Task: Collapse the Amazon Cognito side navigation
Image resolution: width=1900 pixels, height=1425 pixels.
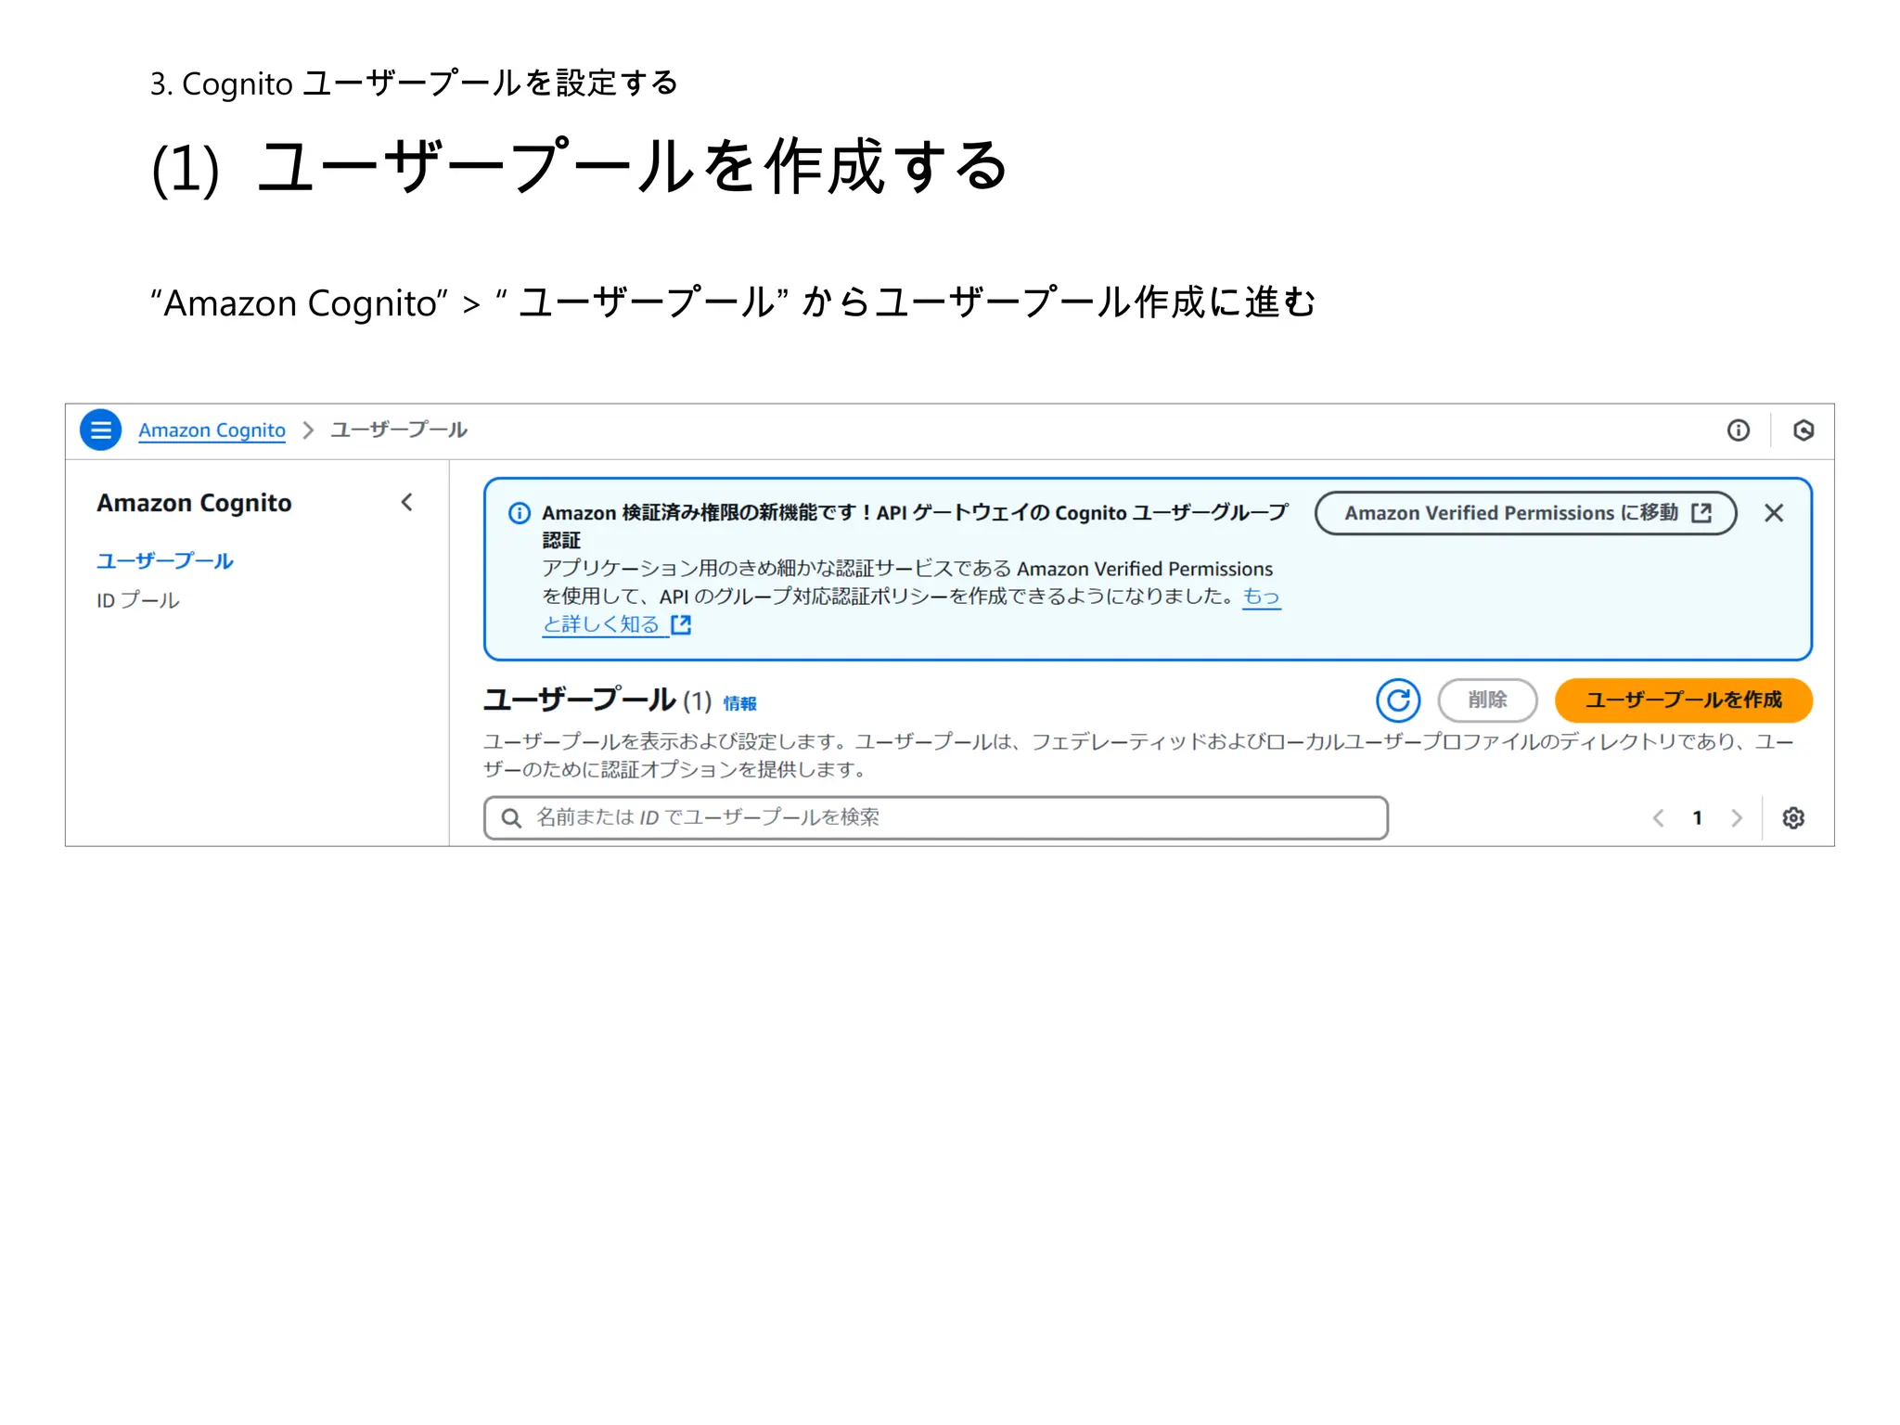Action: tap(406, 502)
